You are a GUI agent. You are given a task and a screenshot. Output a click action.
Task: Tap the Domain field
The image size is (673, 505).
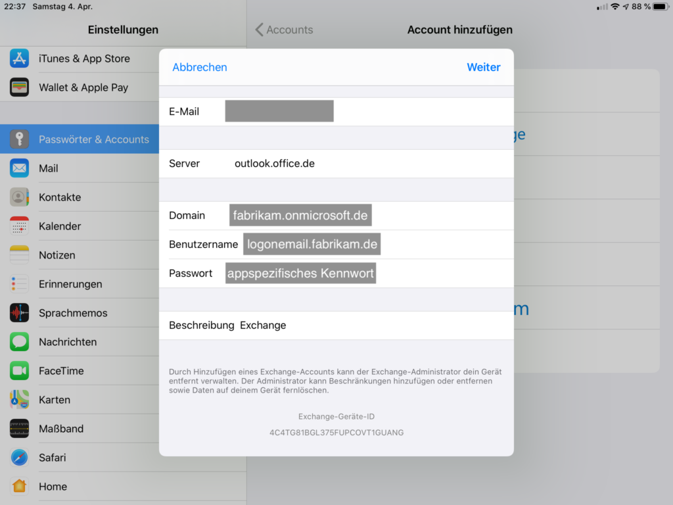300,216
